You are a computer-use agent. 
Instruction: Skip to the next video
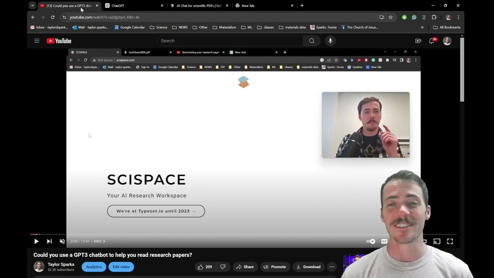pyautogui.click(x=49, y=241)
